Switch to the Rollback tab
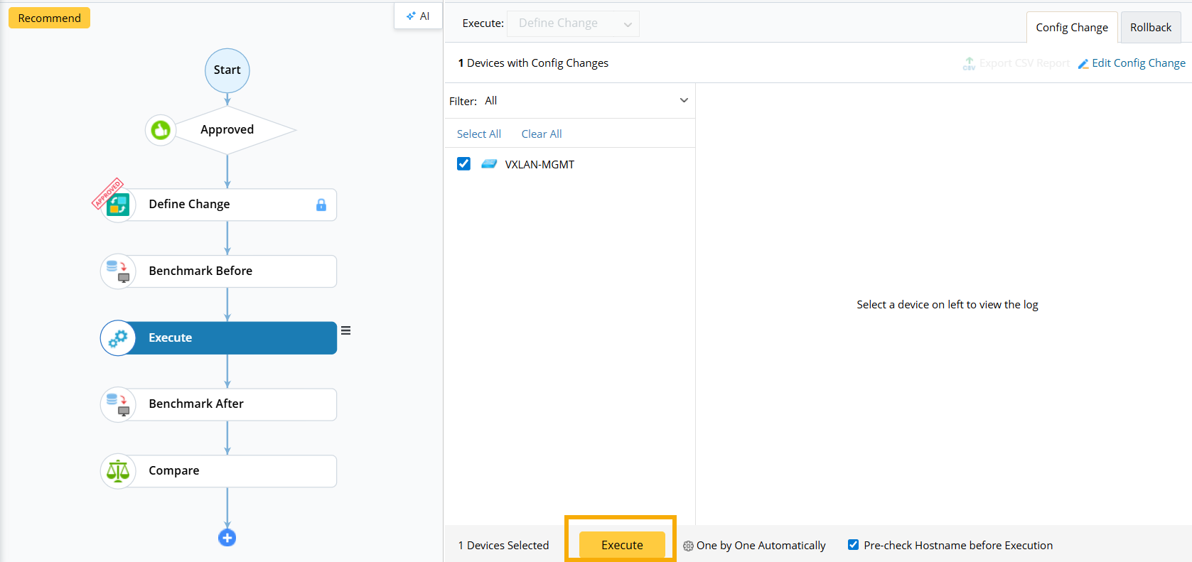The height and width of the screenshot is (562, 1192). tap(1150, 28)
